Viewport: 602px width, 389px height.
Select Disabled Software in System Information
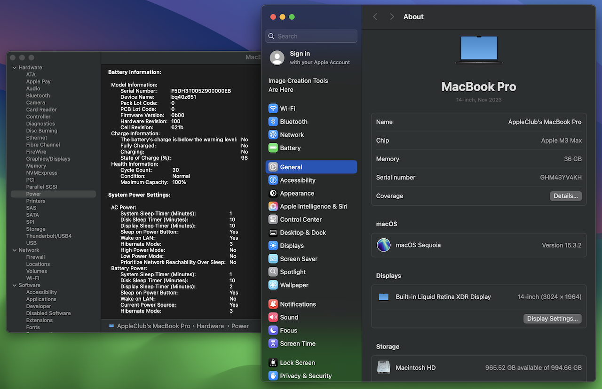click(48, 313)
